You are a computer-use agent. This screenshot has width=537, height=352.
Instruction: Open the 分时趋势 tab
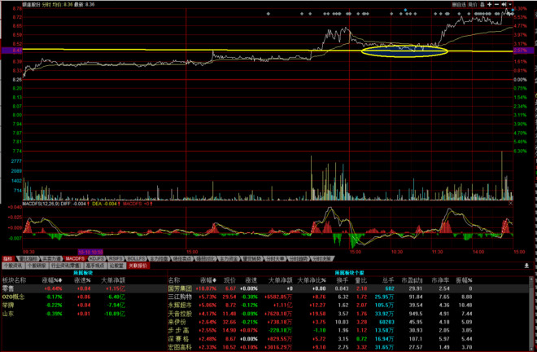pyautogui.click(x=299, y=258)
